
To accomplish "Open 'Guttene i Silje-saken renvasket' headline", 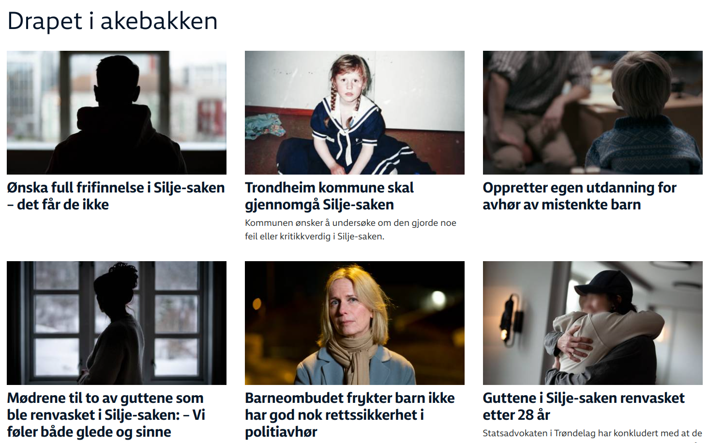I will 584,406.
